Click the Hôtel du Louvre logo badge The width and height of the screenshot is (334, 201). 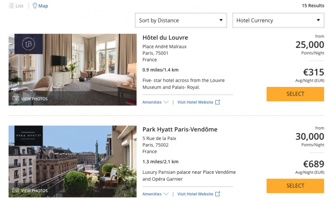pyautogui.click(x=29, y=44)
